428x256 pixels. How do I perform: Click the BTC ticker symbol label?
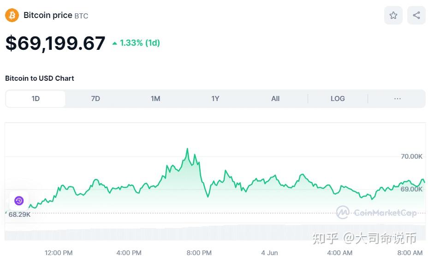pyautogui.click(x=81, y=16)
